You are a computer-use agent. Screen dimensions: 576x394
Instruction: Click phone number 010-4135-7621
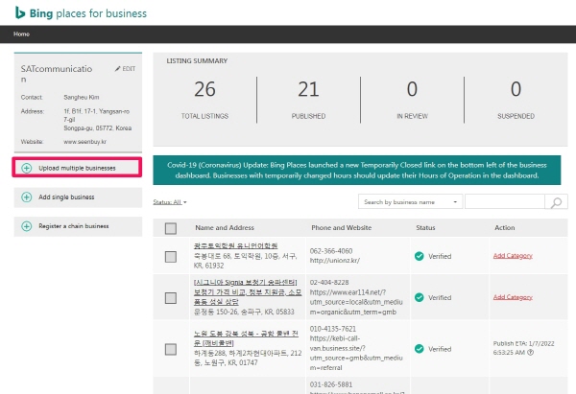click(333, 329)
